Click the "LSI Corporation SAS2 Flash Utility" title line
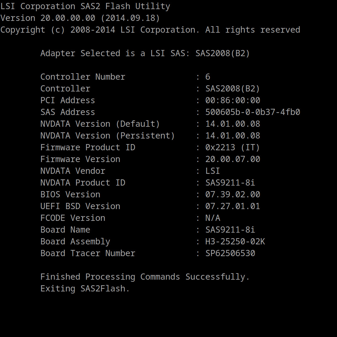Image resolution: width=337 pixels, height=337 pixels. (x=85, y=6)
